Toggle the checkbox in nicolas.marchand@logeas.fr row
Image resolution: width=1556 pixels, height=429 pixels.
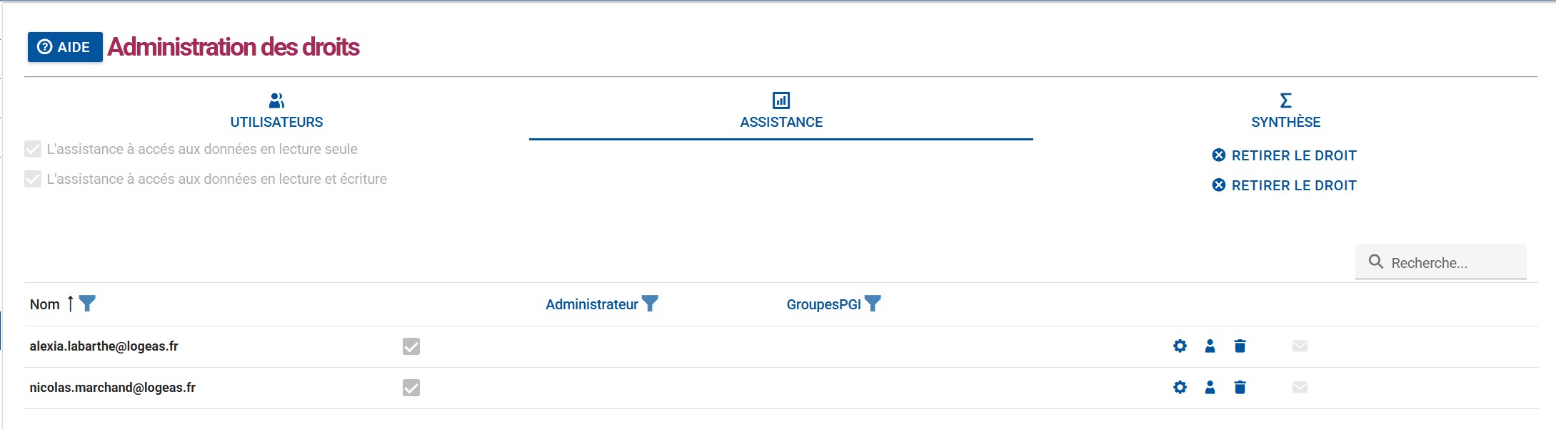coord(411,388)
